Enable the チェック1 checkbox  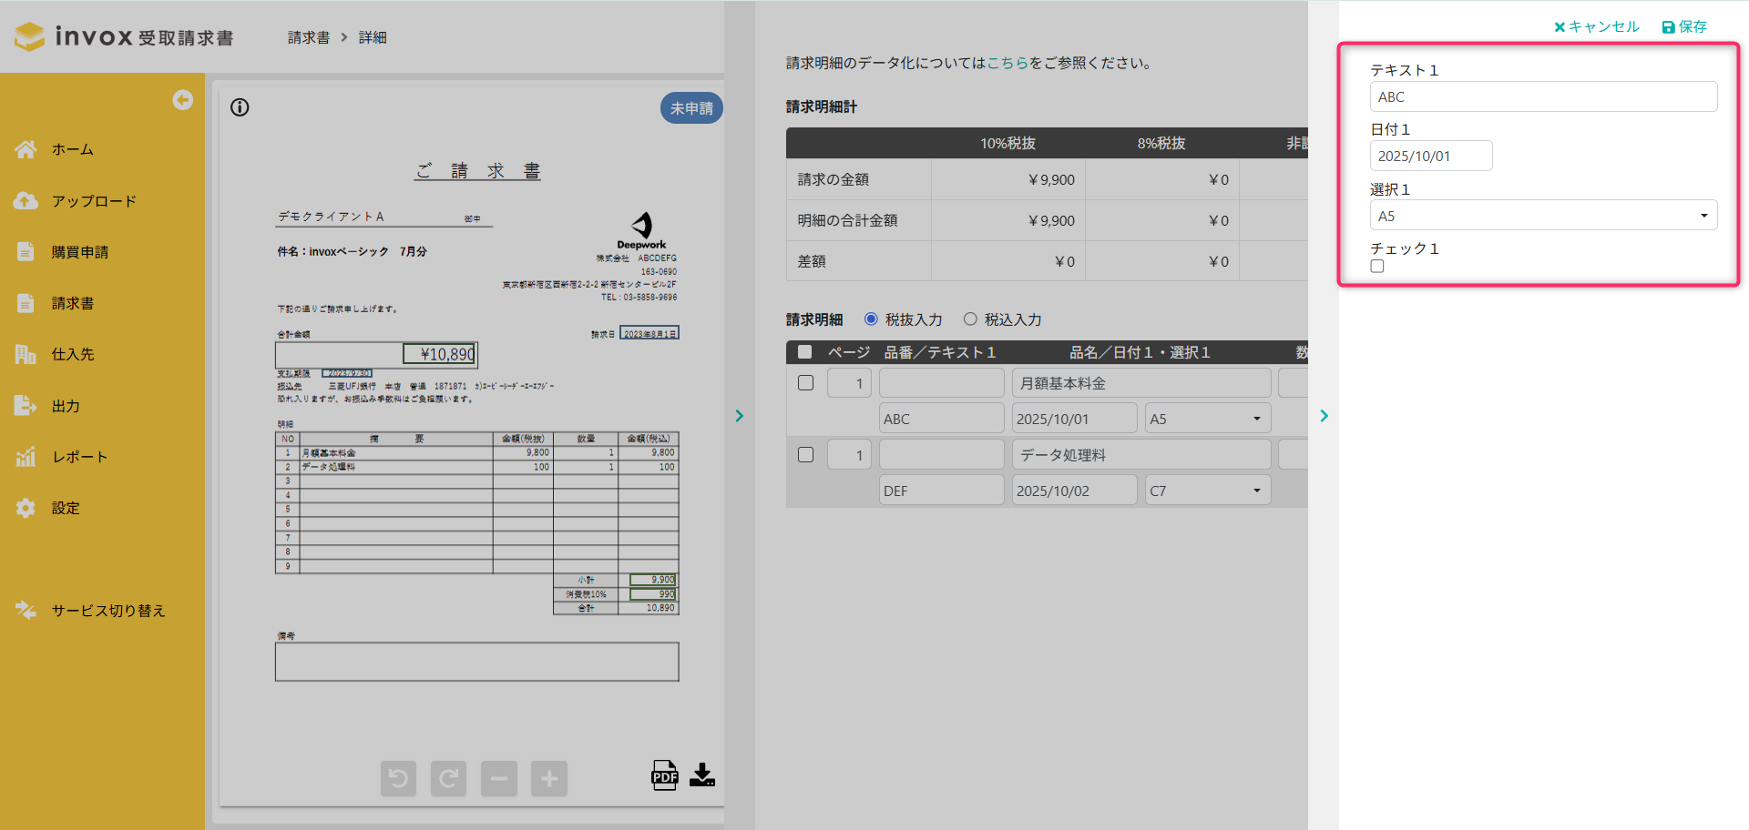click(x=1377, y=267)
